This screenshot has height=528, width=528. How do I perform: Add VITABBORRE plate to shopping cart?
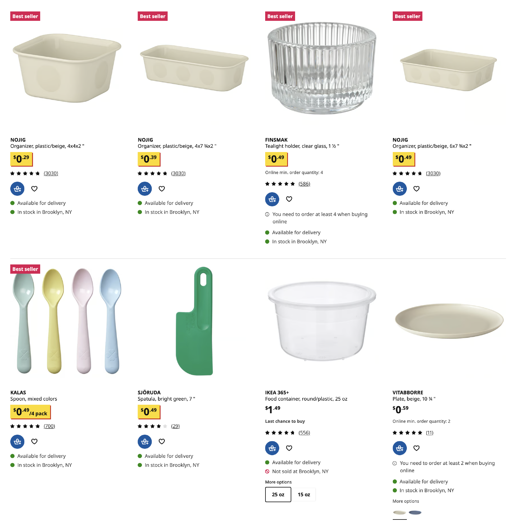[x=400, y=448]
